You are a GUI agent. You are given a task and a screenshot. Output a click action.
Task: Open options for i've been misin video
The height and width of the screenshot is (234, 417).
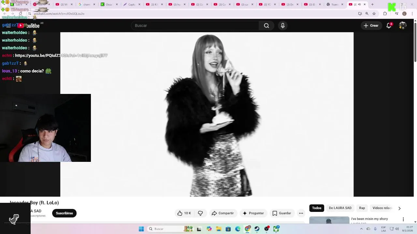pos(403,219)
